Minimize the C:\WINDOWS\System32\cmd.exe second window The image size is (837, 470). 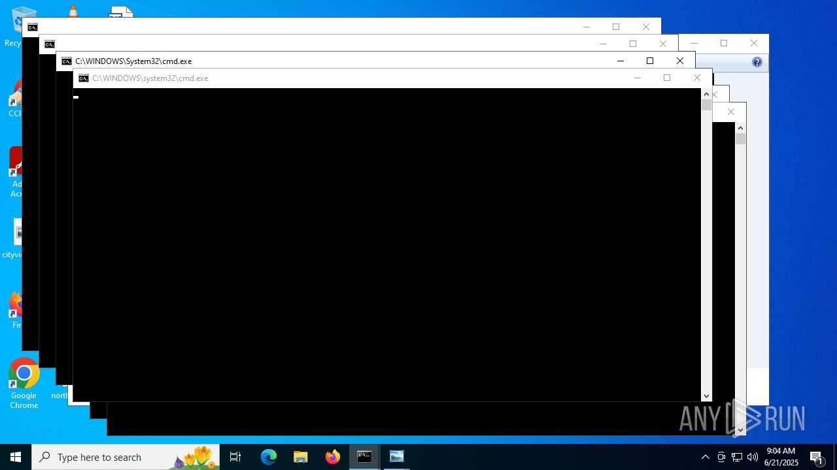[620, 61]
